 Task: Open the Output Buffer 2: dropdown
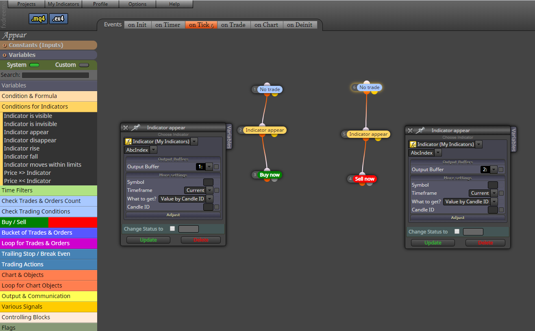tap(494, 170)
